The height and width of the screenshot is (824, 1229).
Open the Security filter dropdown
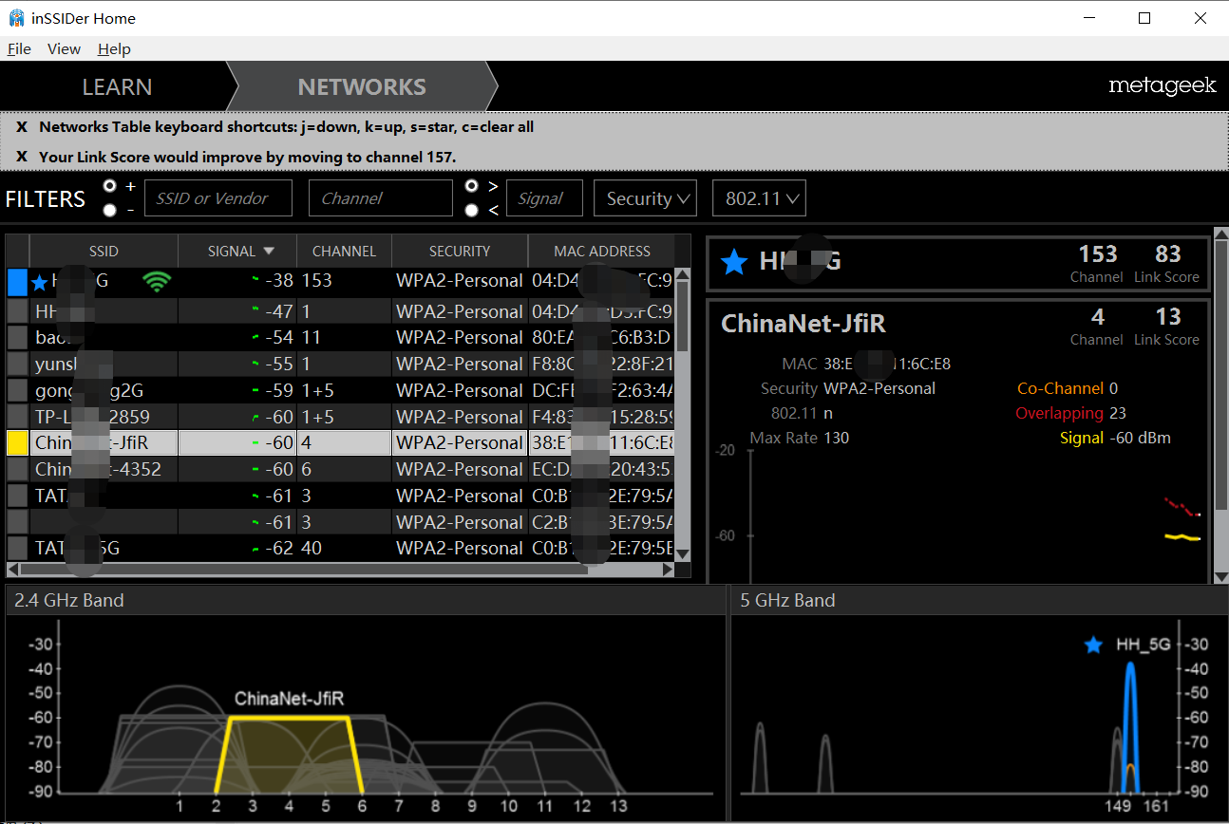point(646,198)
